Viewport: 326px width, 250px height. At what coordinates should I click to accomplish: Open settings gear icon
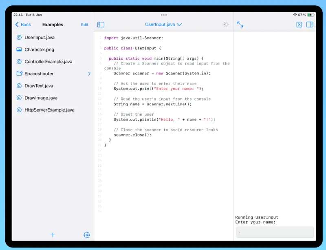tap(87, 235)
